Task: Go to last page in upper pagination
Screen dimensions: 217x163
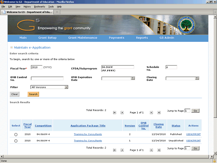Action: click(159, 112)
